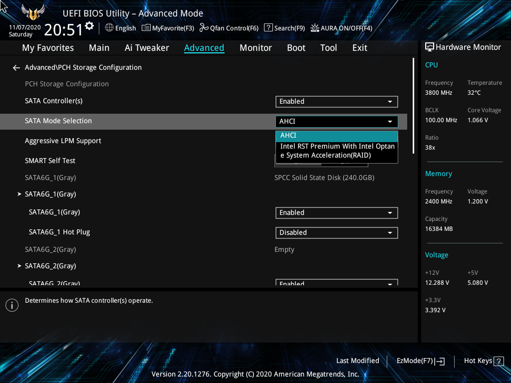Switch to the Boot tab

[296, 48]
